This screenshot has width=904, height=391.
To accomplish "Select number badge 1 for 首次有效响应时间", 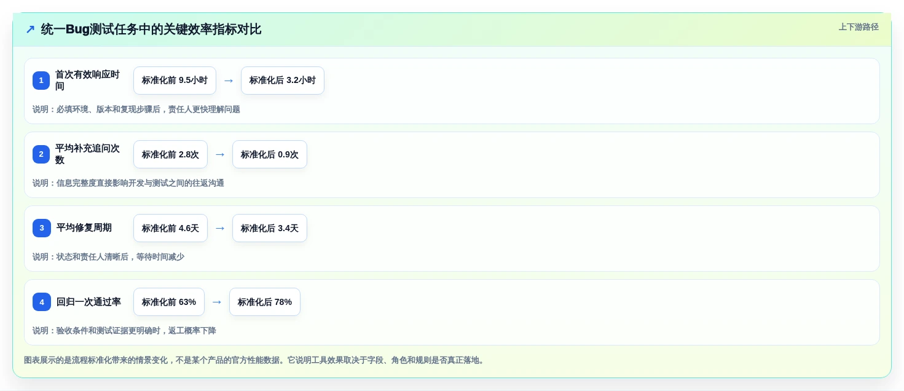I will pyautogui.click(x=41, y=81).
